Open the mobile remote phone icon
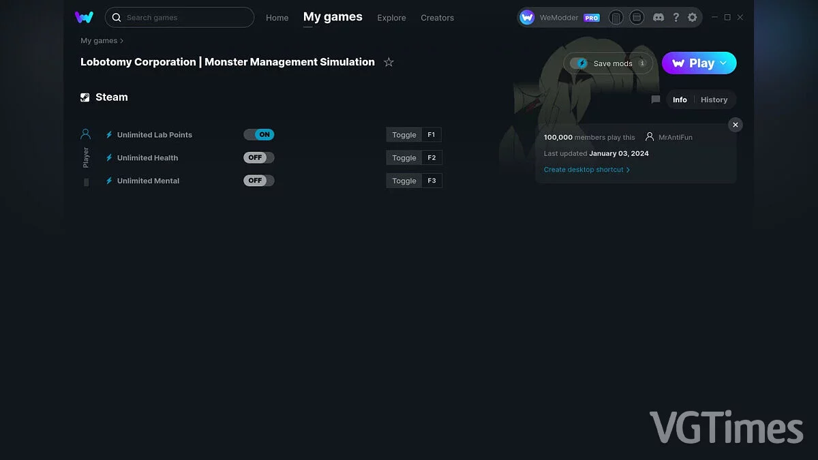This screenshot has height=460, width=818. [x=616, y=18]
